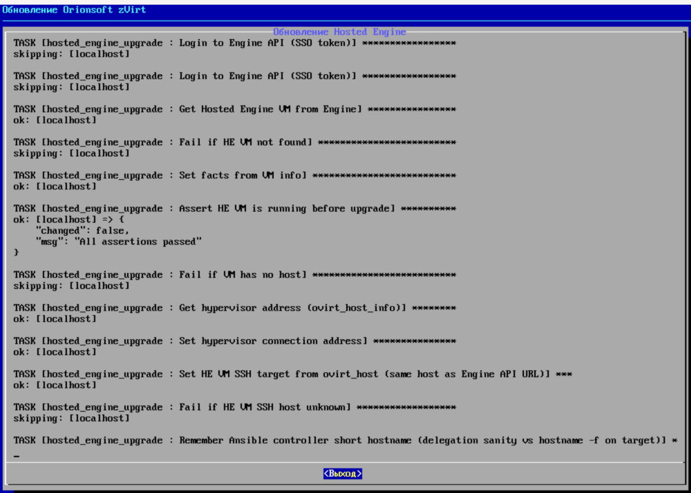691x493 pixels.
Task: Click the Выход button at the bottom
Action: pos(343,473)
